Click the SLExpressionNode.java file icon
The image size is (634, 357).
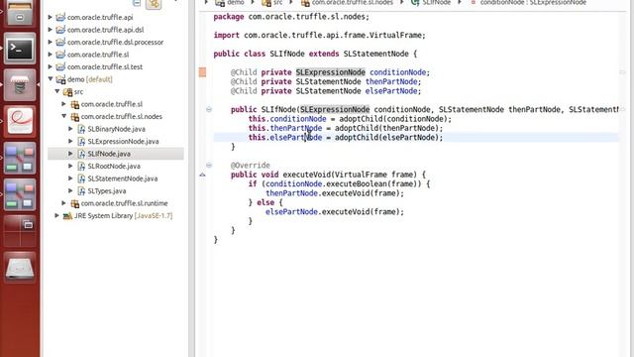click(81, 141)
